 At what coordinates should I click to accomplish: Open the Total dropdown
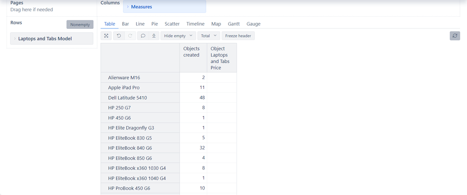pos(208,36)
